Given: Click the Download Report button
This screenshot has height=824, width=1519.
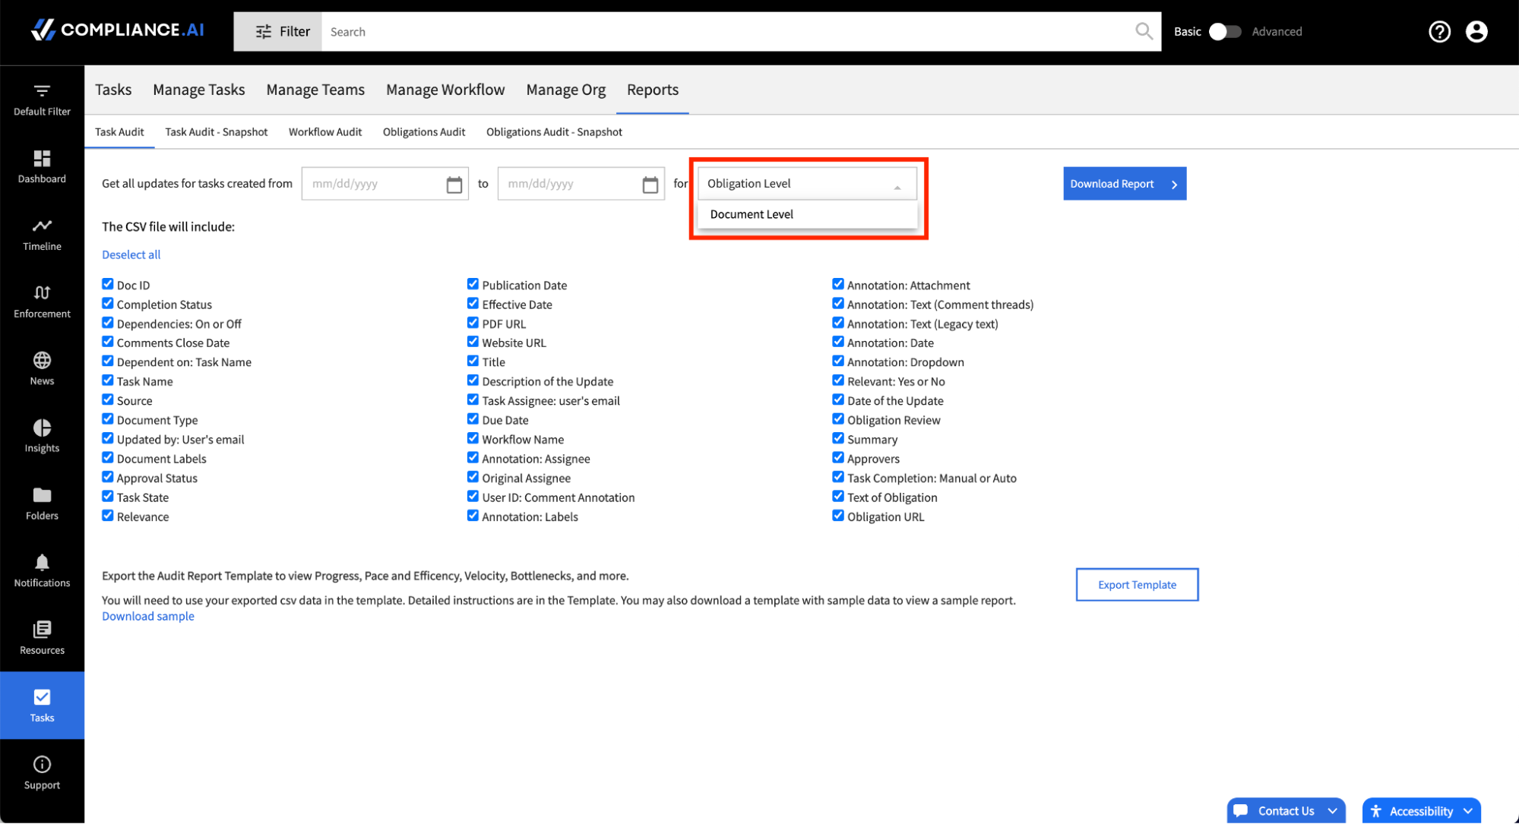Looking at the screenshot, I should [x=1125, y=184].
